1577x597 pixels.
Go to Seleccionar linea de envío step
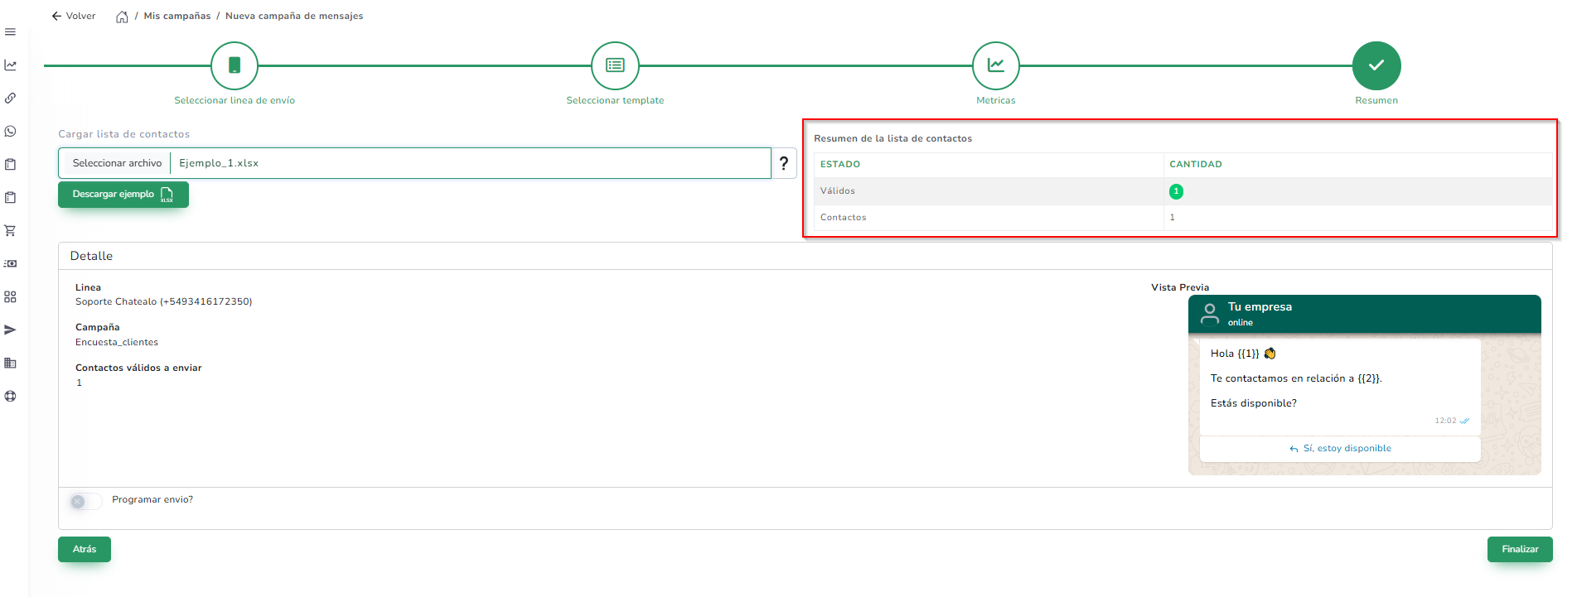[x=235, y=65]
